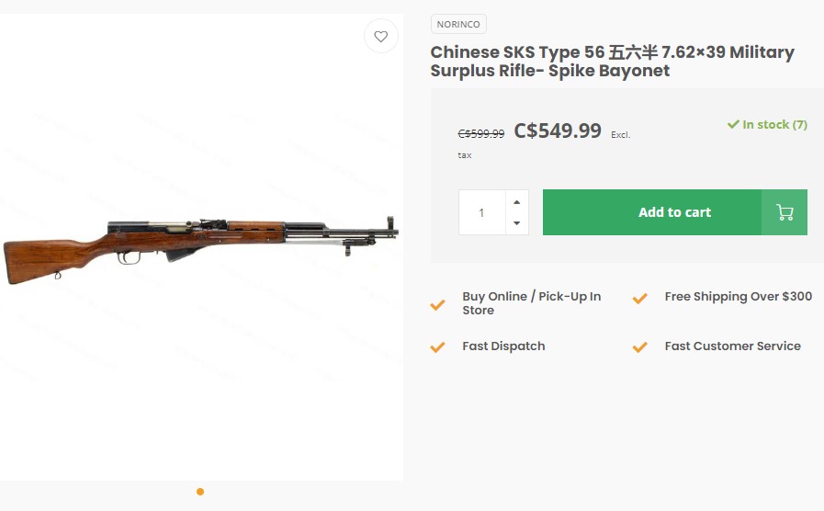Click the Buy Online / Pick-Up In Store text
Viewport: 824px width, 511px height.
pyautogui.click(x=531, y=303)
